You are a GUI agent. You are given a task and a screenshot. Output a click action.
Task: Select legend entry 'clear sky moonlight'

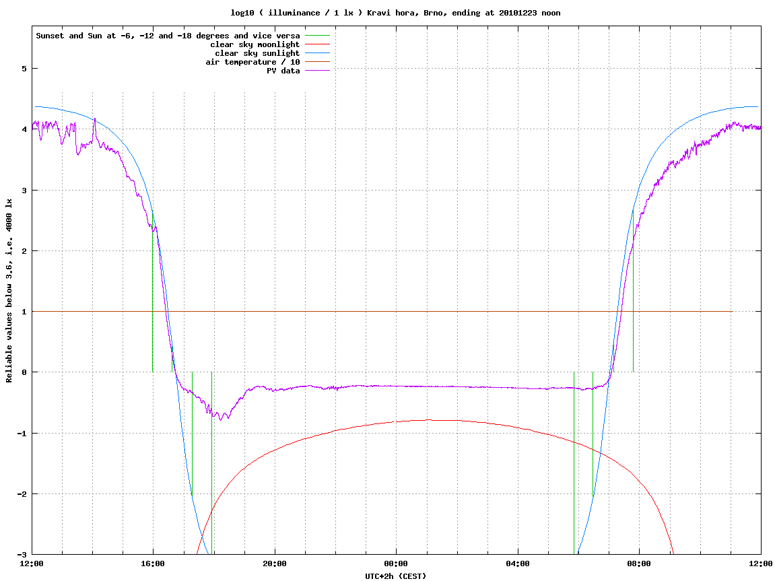(255, 44)
